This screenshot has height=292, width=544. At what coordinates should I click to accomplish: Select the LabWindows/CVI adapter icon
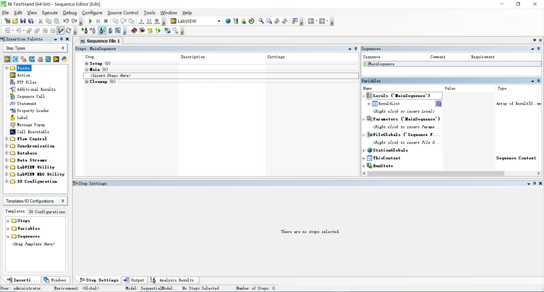pos(15,59)
